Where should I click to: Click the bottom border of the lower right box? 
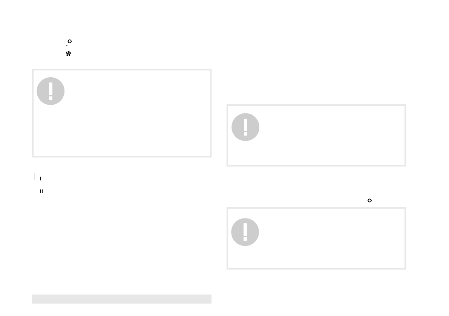tap(316, 269)
